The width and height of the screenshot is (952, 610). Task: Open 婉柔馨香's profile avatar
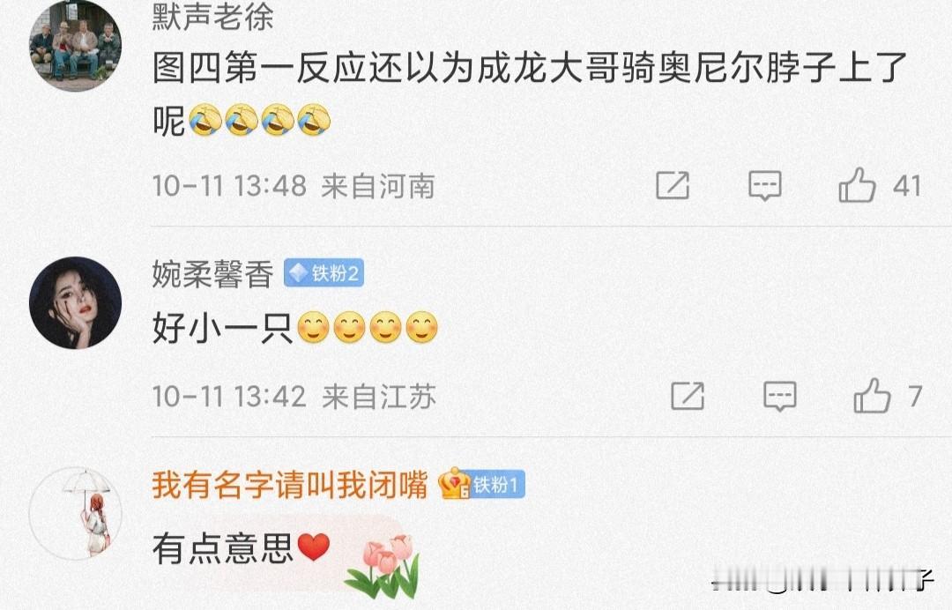(75, 303)
